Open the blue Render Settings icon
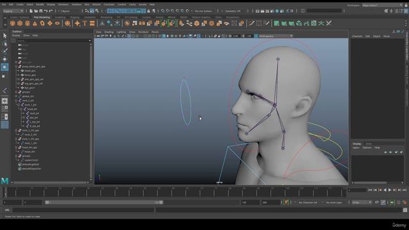The height and width of the screenshot is (230, 409). 277,11
